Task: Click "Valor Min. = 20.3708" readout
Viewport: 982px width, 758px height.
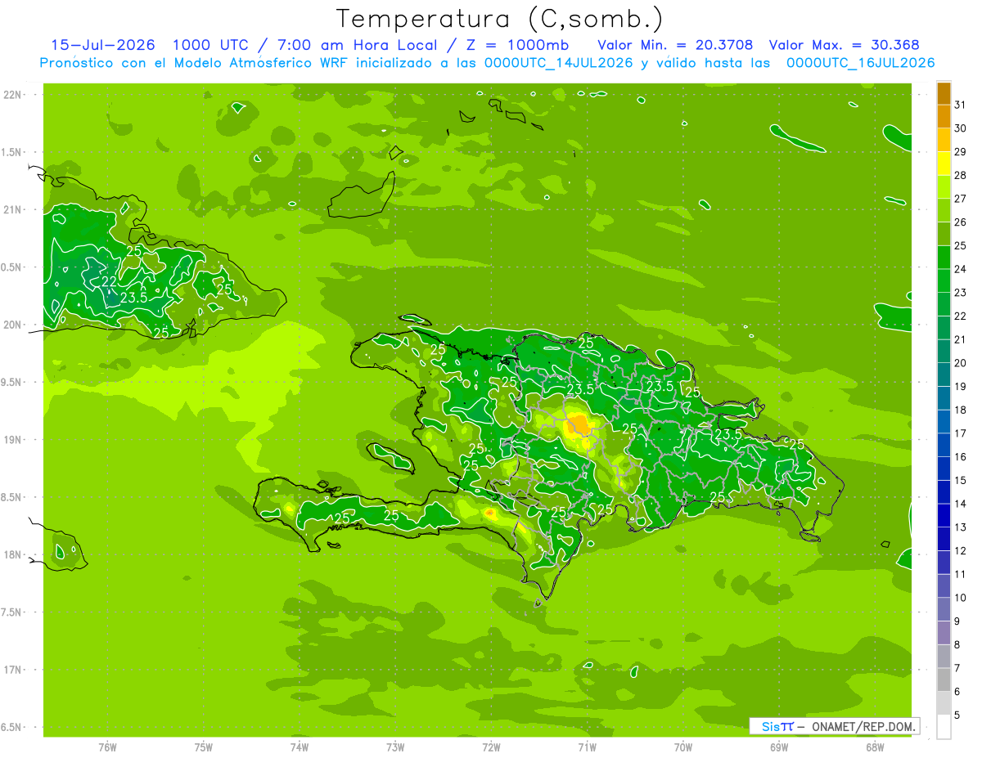Action: pos(675,45)
